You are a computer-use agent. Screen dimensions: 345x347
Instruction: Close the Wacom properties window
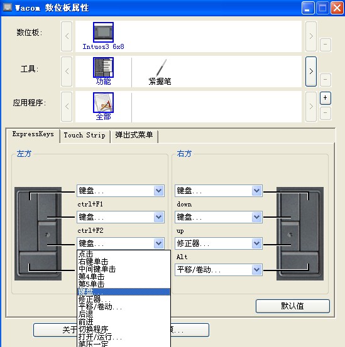337,8
